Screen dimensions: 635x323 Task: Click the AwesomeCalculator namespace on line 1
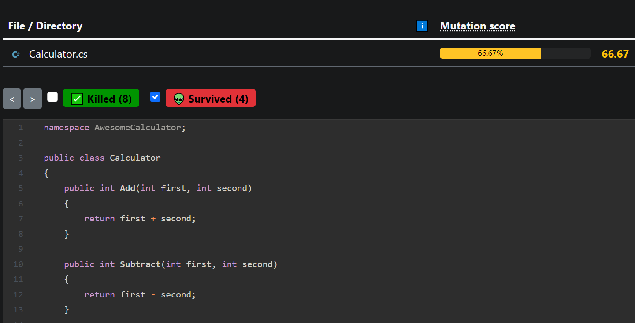137,128
